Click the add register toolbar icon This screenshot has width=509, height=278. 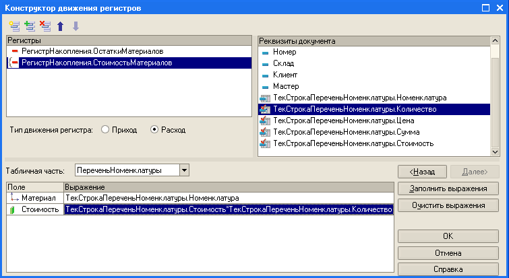point(14,26)
